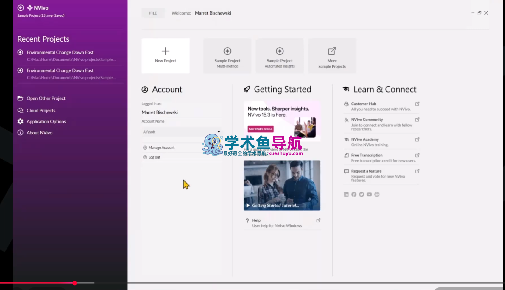Image resolution: width=505 pixels, height=290 pixels.
Task: Click the back arrow icon beside NVivo
Action: coord(21,8)
